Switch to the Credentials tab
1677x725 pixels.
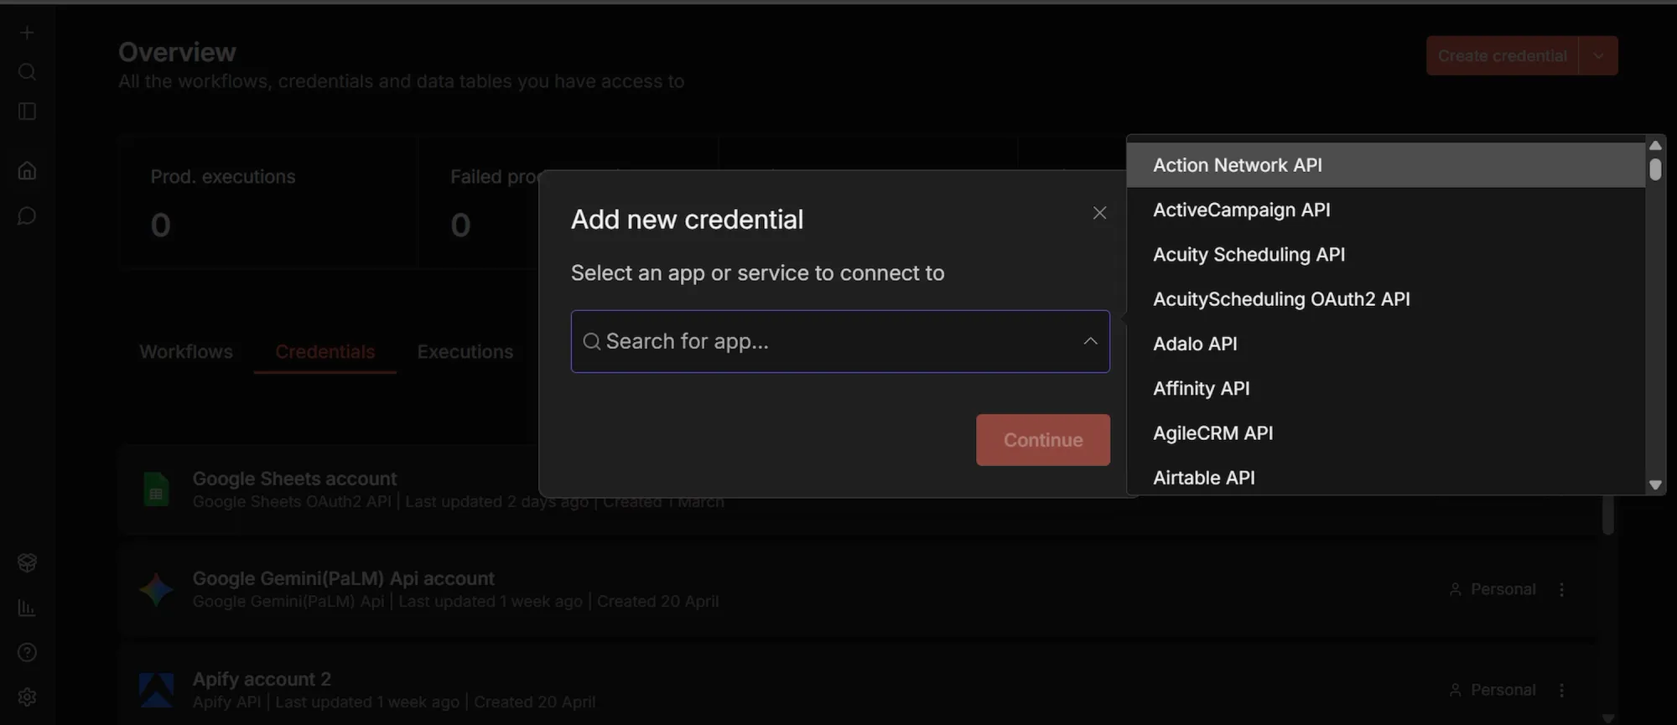click(x=324, y=352)
